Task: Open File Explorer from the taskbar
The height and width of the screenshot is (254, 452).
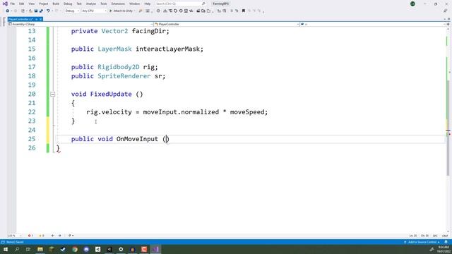Action: [x=40, y=249]
